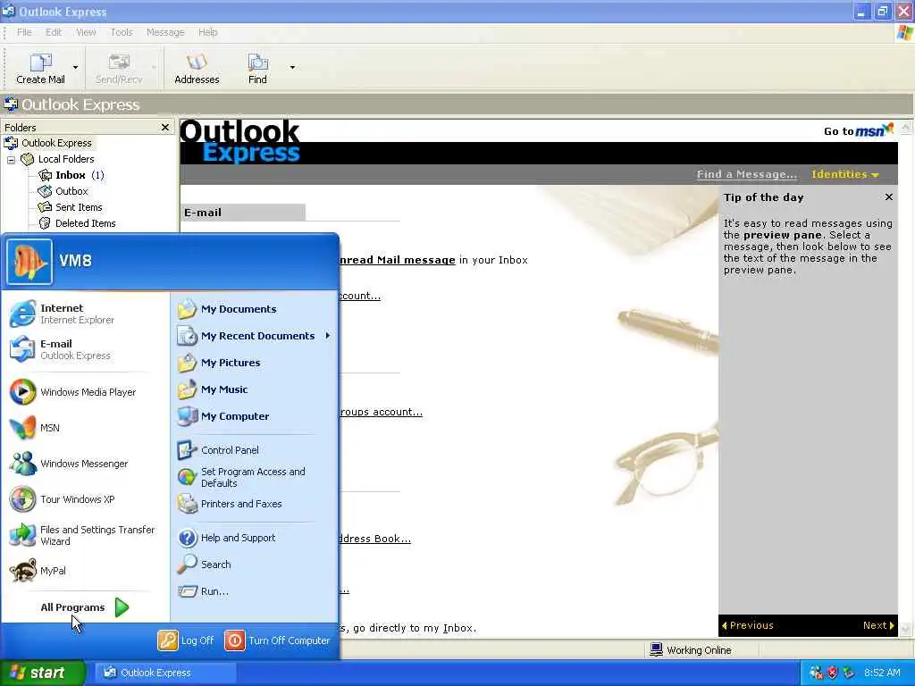Show the Previous tip

(748, 625)
